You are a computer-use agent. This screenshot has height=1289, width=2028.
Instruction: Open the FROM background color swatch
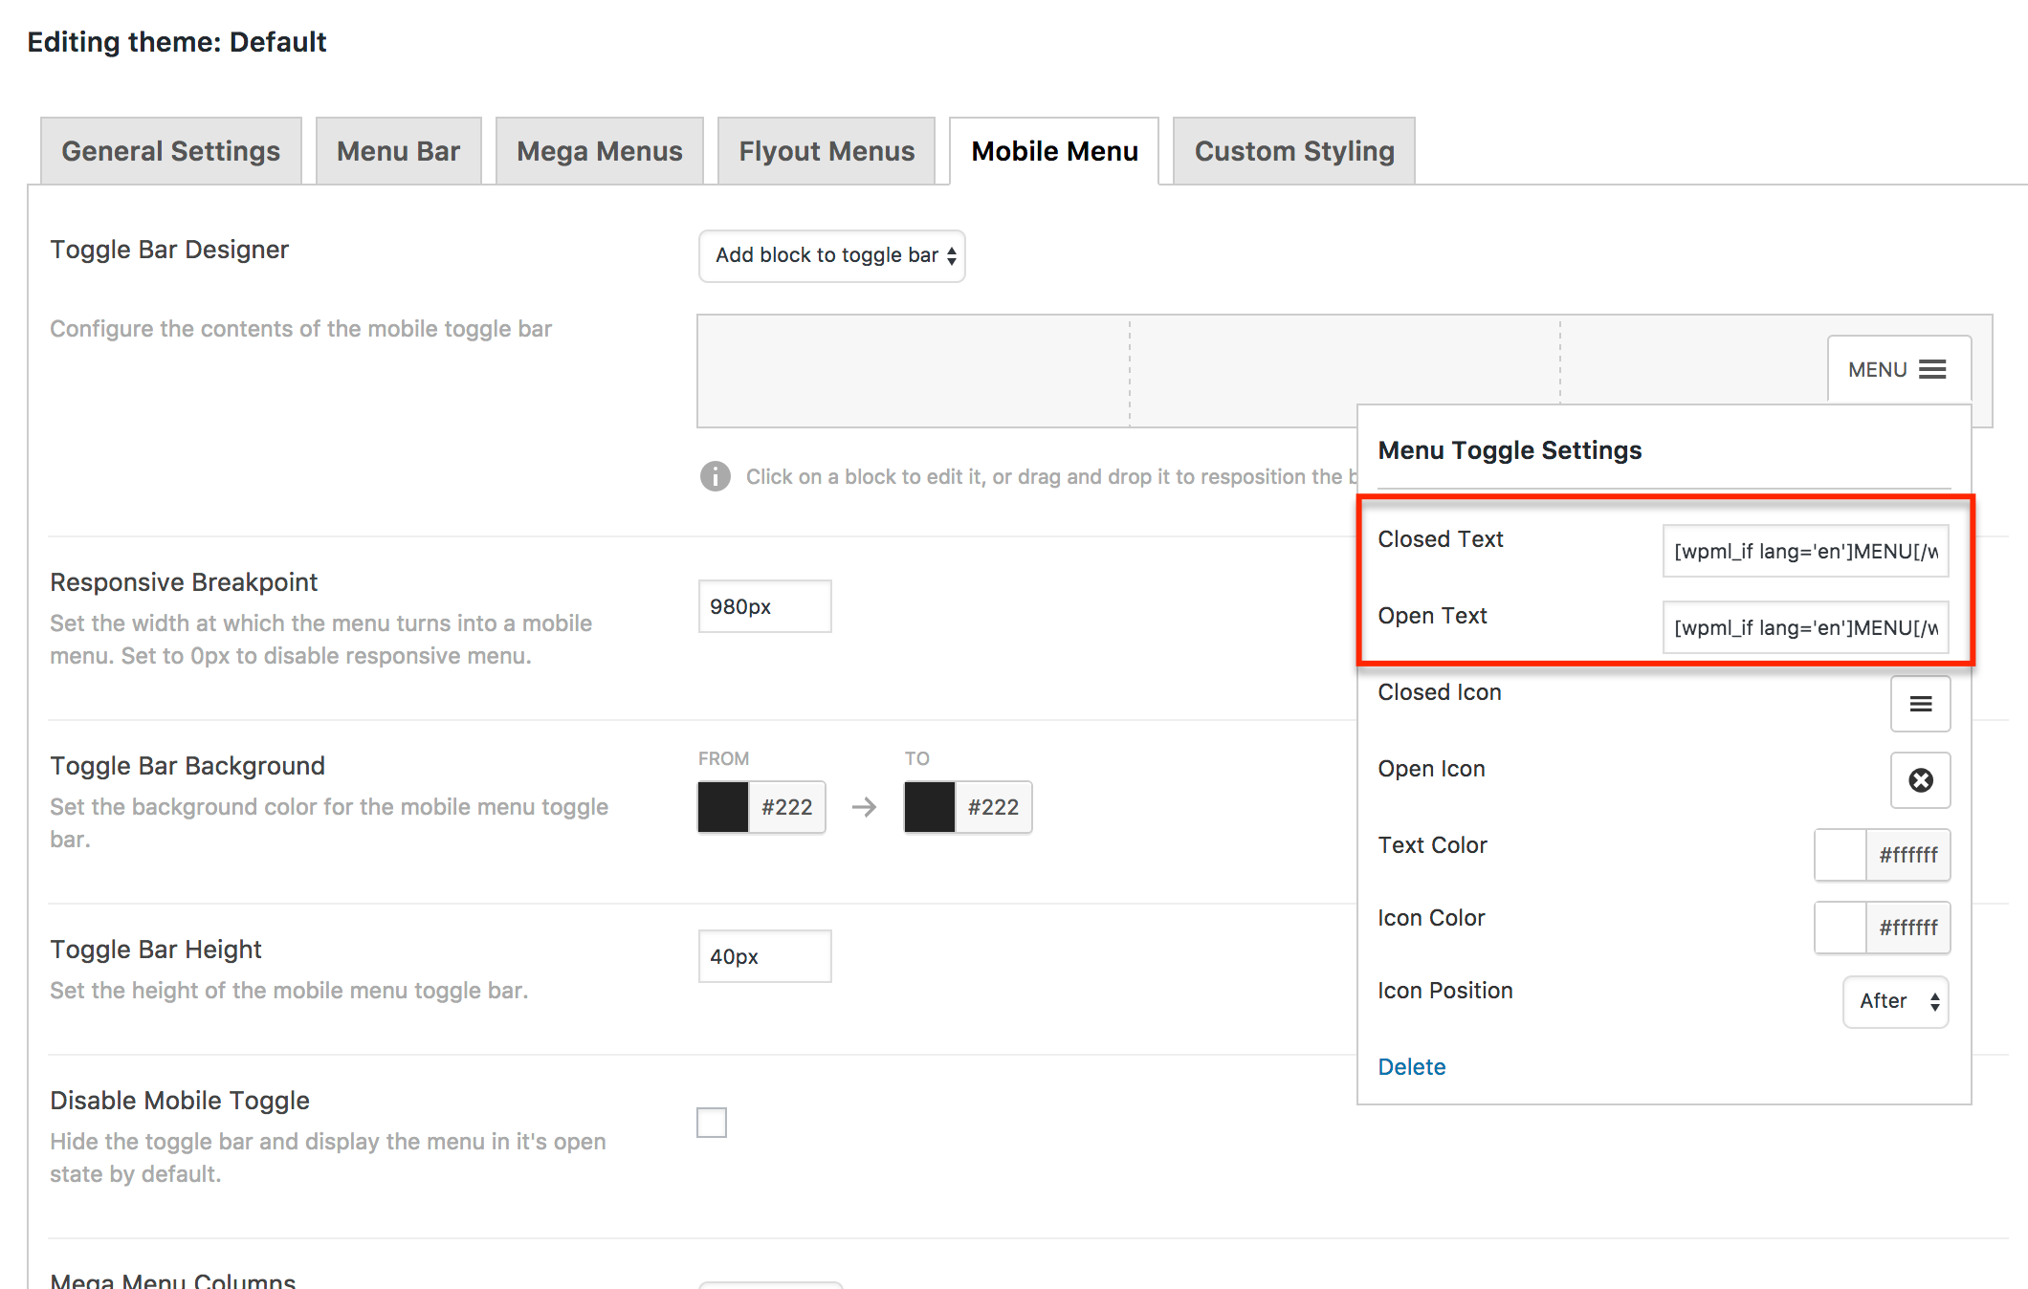(723, 807)
